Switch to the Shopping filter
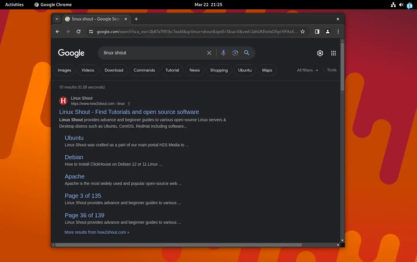The height and width of the screenshot is (262, 417). coord(219,70)
